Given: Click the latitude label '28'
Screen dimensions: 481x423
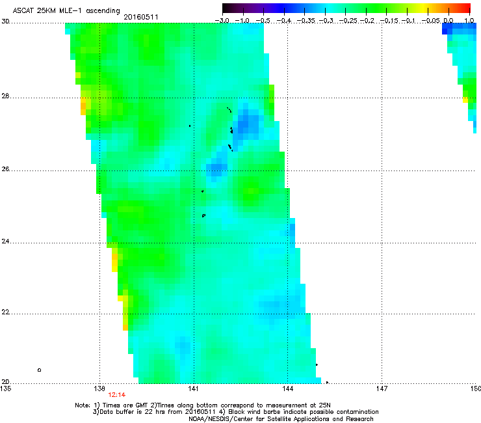Looking at the screenshot, I should (5, 96).
